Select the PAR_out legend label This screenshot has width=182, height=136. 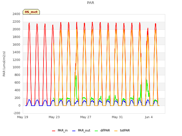coord(84,130)
